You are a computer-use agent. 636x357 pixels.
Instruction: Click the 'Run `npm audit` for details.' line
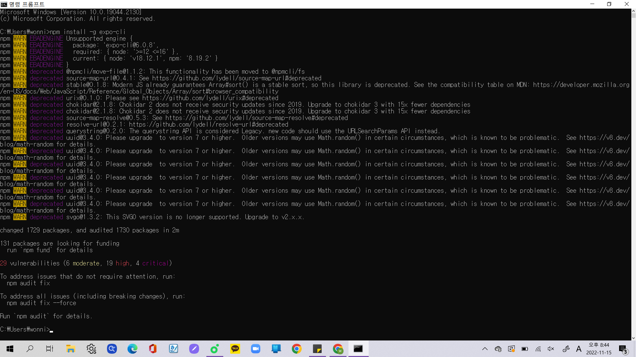[46, 316]
